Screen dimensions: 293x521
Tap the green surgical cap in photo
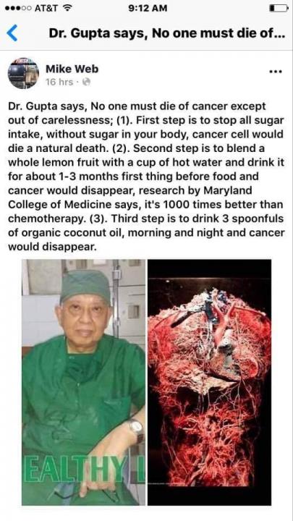[x=85, y=287]
